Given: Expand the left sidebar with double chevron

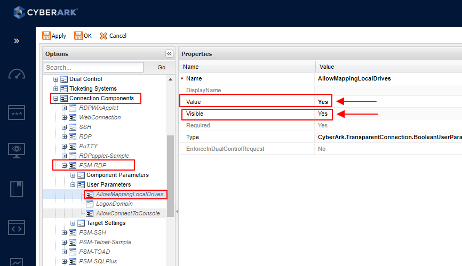Looking at the screenshot, I should [17, 41].
